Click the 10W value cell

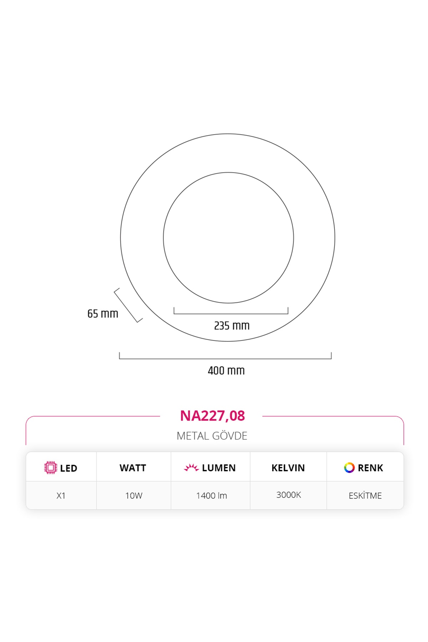pos(134,495)
